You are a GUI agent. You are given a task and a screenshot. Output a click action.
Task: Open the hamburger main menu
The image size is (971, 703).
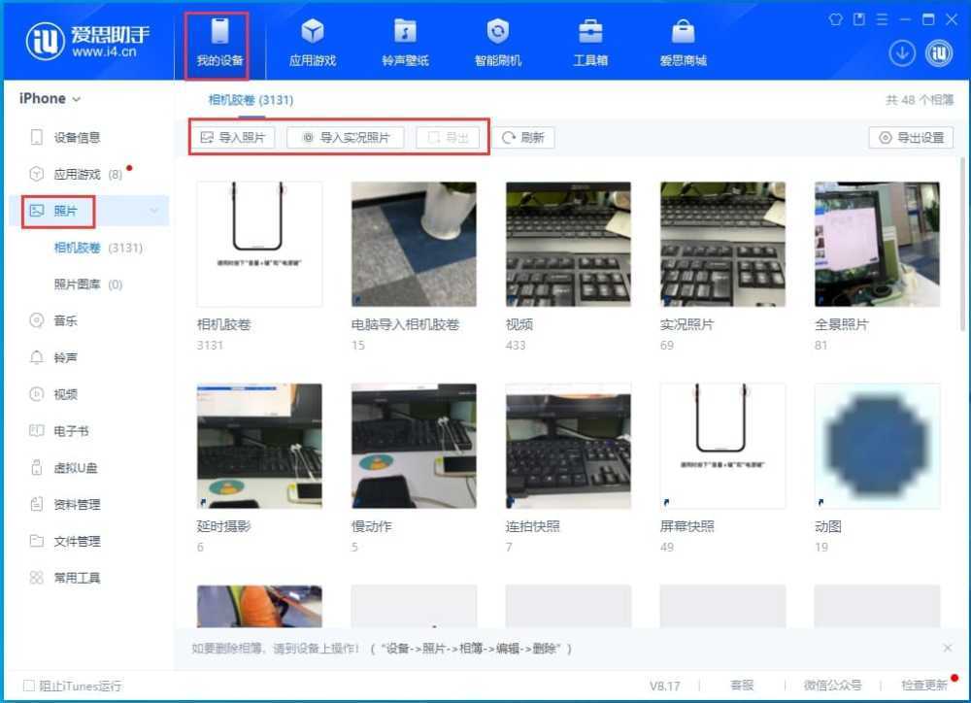pyautogui.click(x=881, y=17)
